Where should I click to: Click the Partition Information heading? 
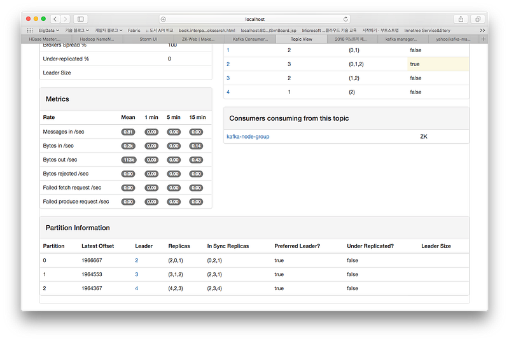point(78,228)
